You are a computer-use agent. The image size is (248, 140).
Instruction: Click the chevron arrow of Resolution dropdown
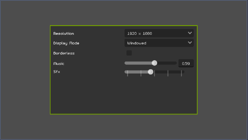coord(190,33)
